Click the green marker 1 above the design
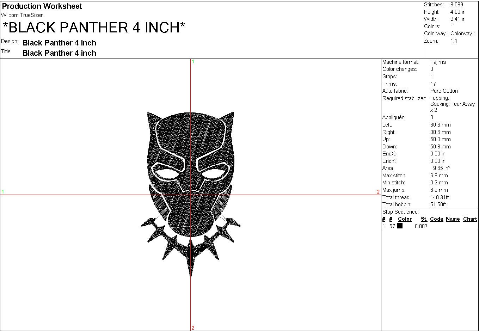The width and height of the screenshot is (479, 331). pyautogui.click(x=193, y=61)
